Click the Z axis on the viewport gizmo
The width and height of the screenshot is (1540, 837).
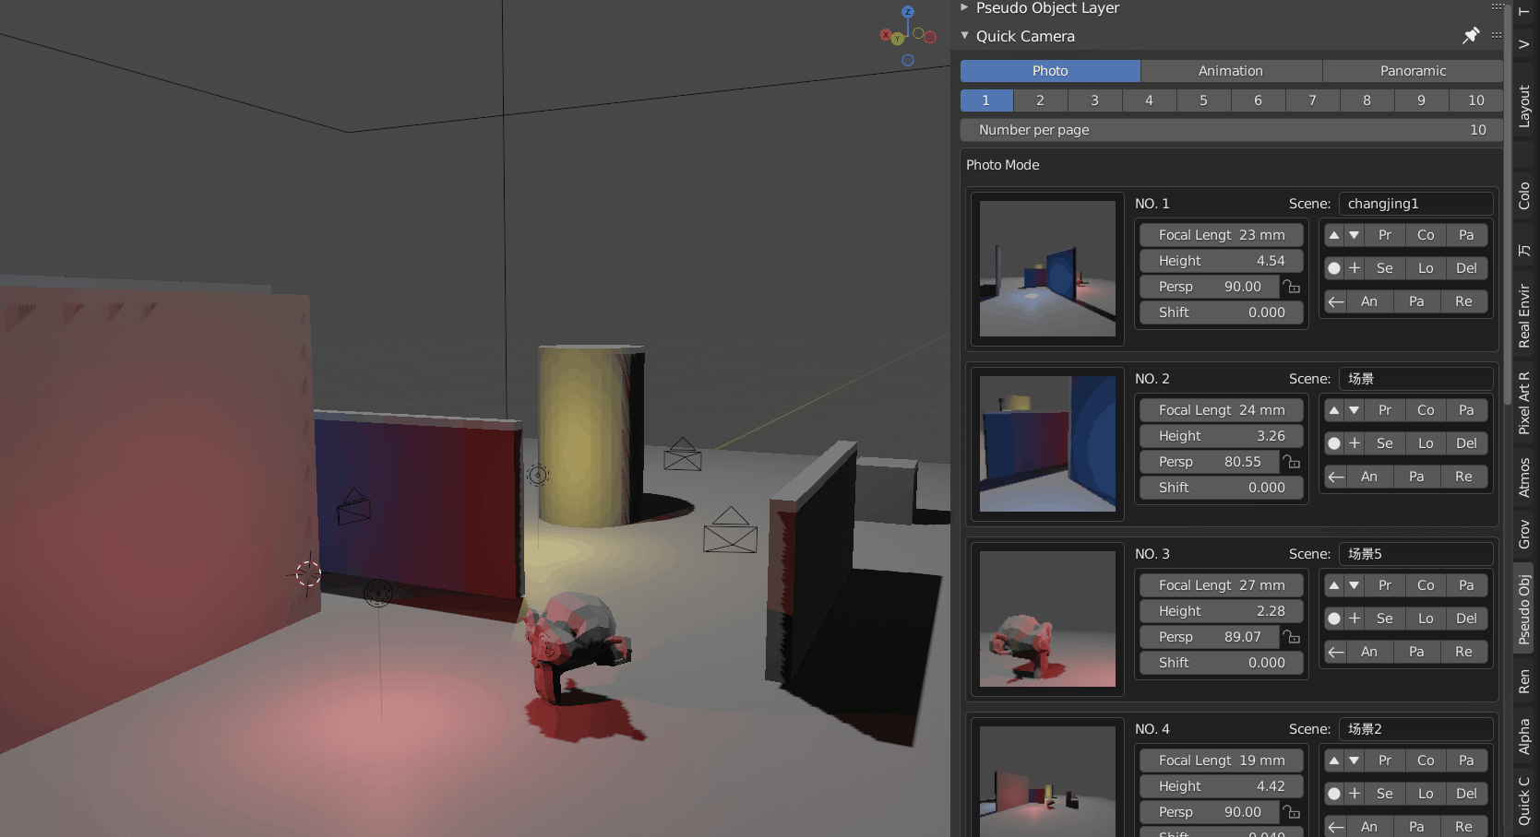tap(907, 14)
